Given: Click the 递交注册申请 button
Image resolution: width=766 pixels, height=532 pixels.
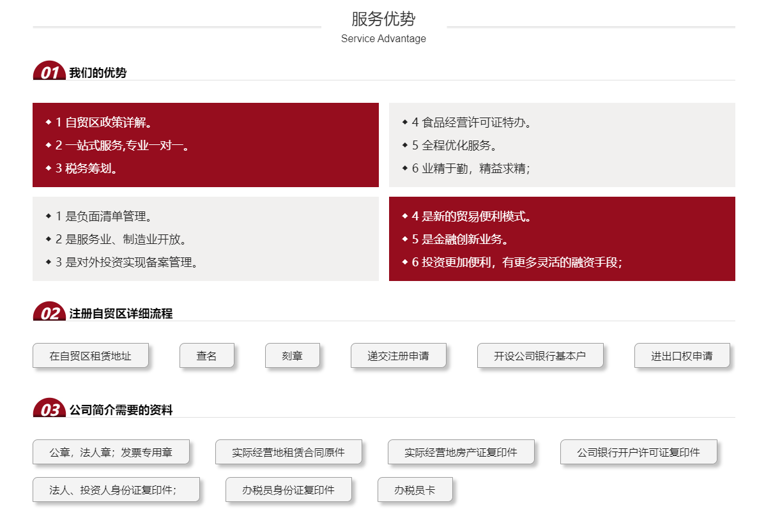Looking at the screenshot, I should click(398, 356).
